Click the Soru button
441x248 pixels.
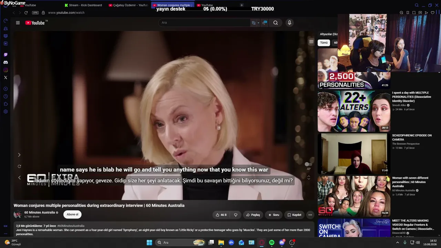274,215
